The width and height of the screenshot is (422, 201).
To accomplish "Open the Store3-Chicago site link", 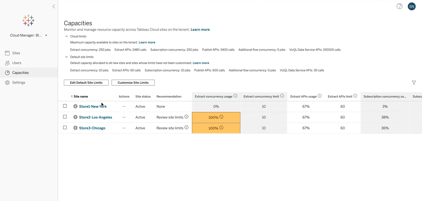I will pos(92,128).
